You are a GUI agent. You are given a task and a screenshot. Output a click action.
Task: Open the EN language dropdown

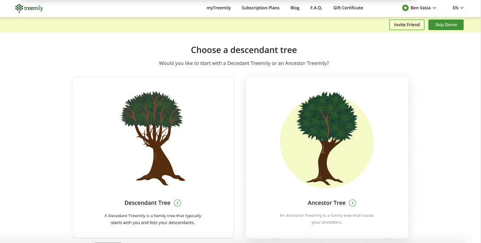tap(458, 8)
